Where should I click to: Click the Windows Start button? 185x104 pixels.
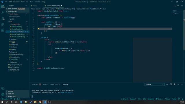click(2, 102)
